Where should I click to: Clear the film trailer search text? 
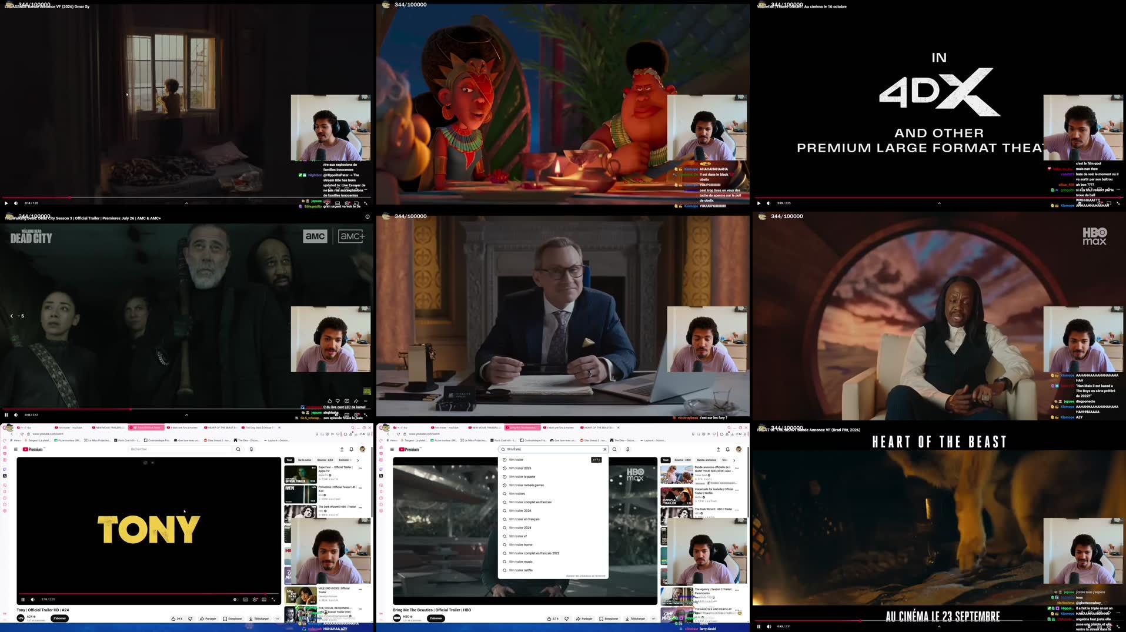coord(604,449)
